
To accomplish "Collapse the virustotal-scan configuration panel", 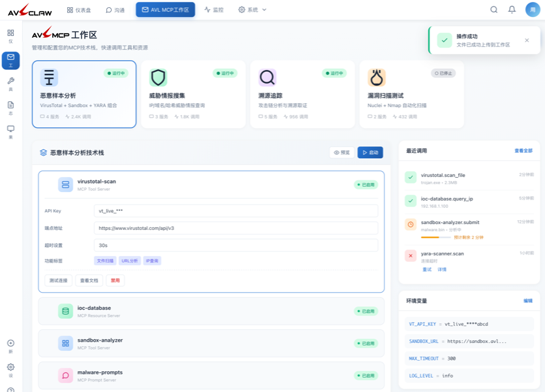I will [x=196, y=184].
